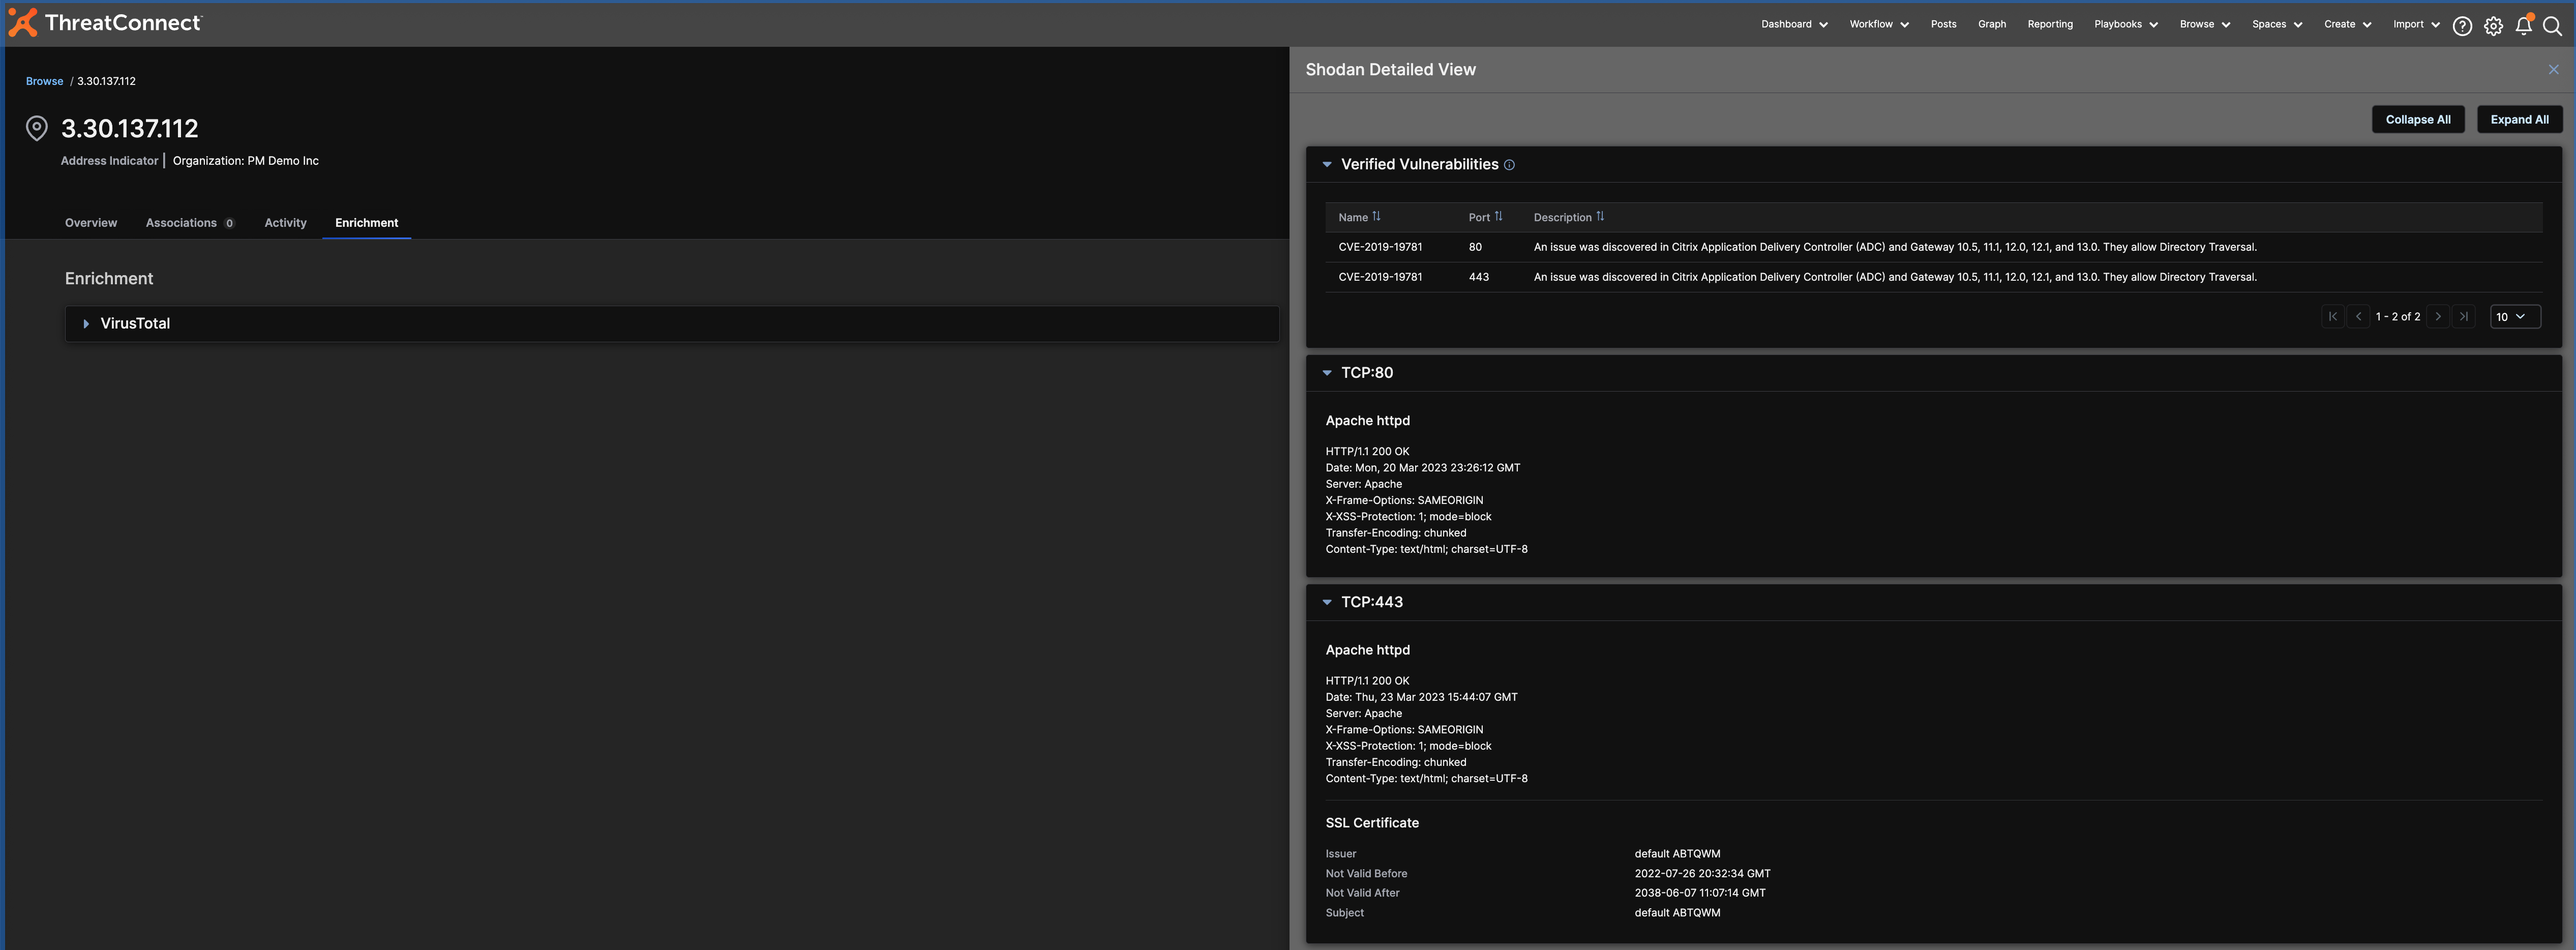Click the search magnifier icon
The width and height of the screenshot is (2576, 950).
point(2552,26)
